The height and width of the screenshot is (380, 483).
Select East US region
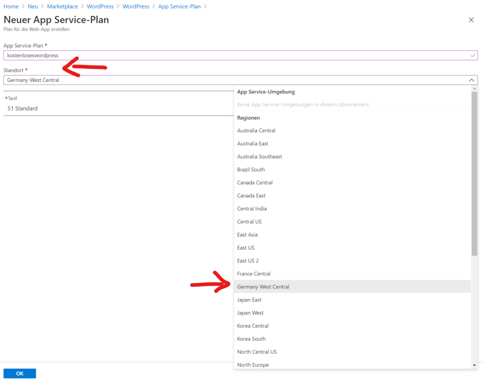[x=352, y=248]
